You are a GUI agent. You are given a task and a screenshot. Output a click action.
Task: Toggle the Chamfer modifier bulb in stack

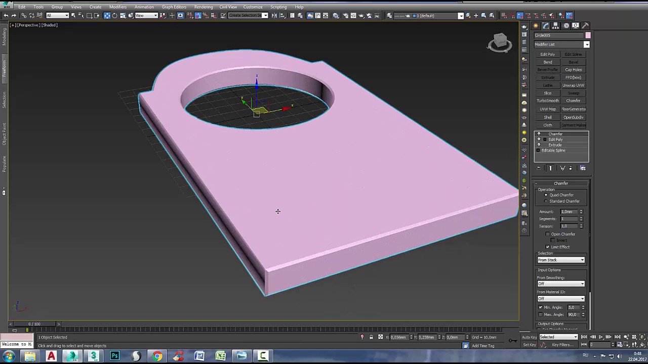pos(539,134)
